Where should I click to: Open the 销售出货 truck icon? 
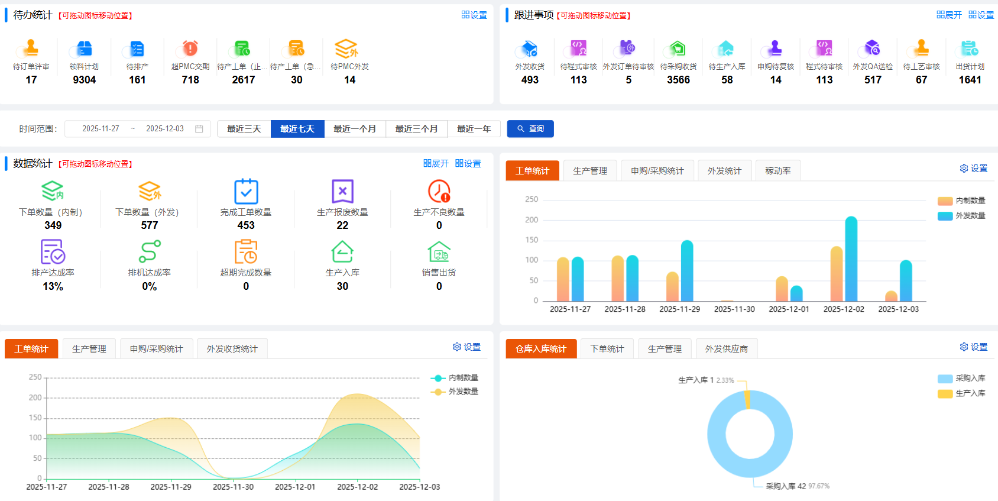coord(439,252)
